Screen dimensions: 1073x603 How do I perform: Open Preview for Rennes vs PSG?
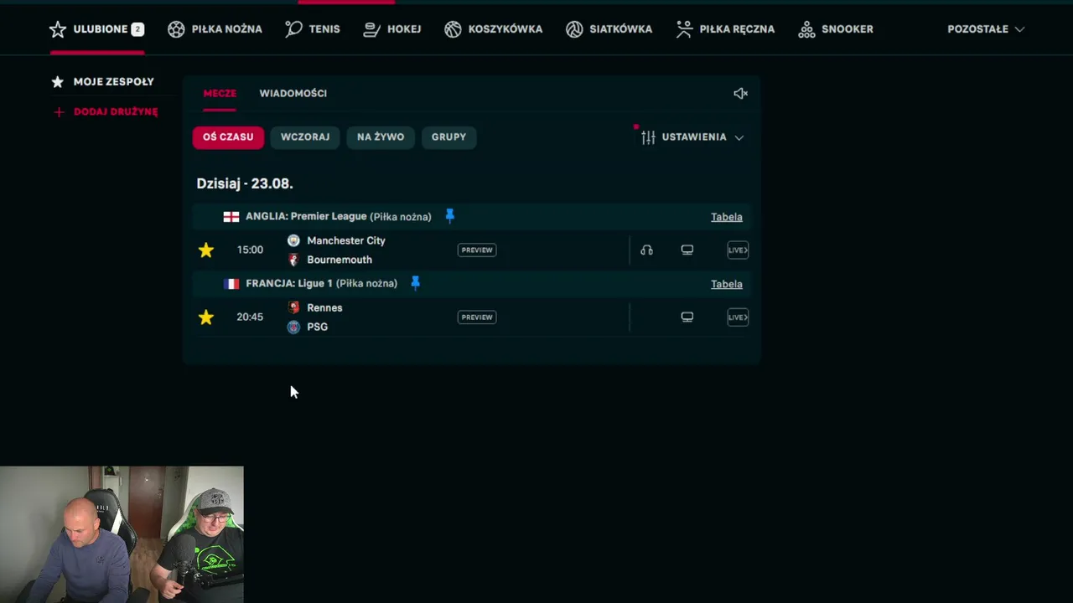pyautogui.click(x=477, y=317)
